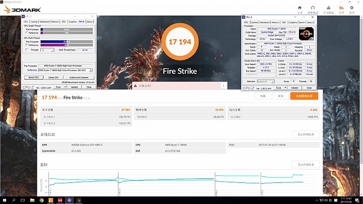
Task: Click Validate in the right CPU-Z window
Action: tap(294, 88)
